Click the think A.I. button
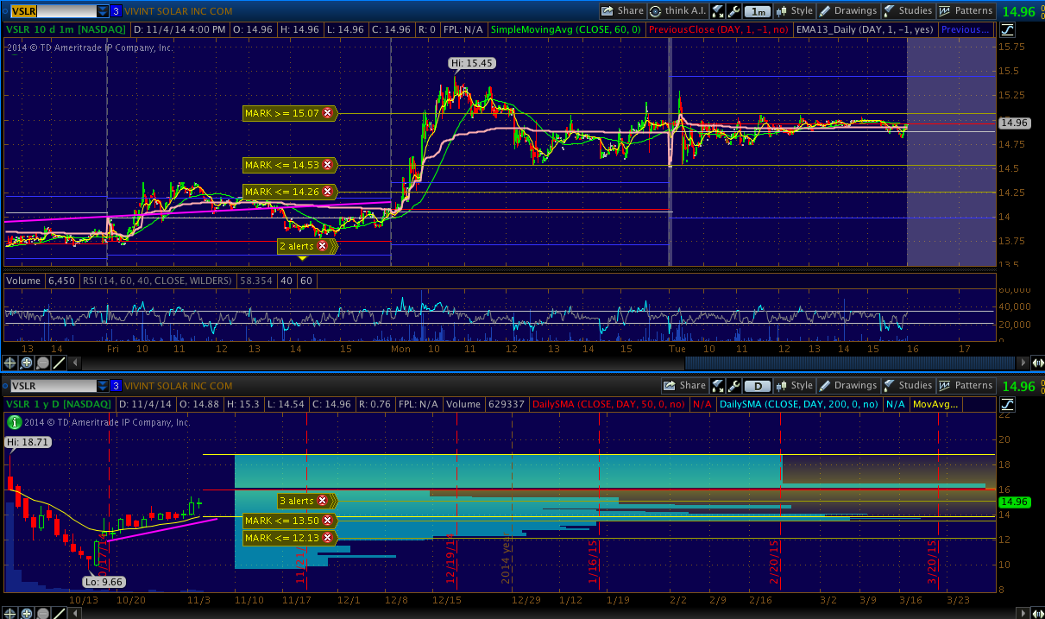The height and width of the screenshot is (619, 1045). point(677,11)
